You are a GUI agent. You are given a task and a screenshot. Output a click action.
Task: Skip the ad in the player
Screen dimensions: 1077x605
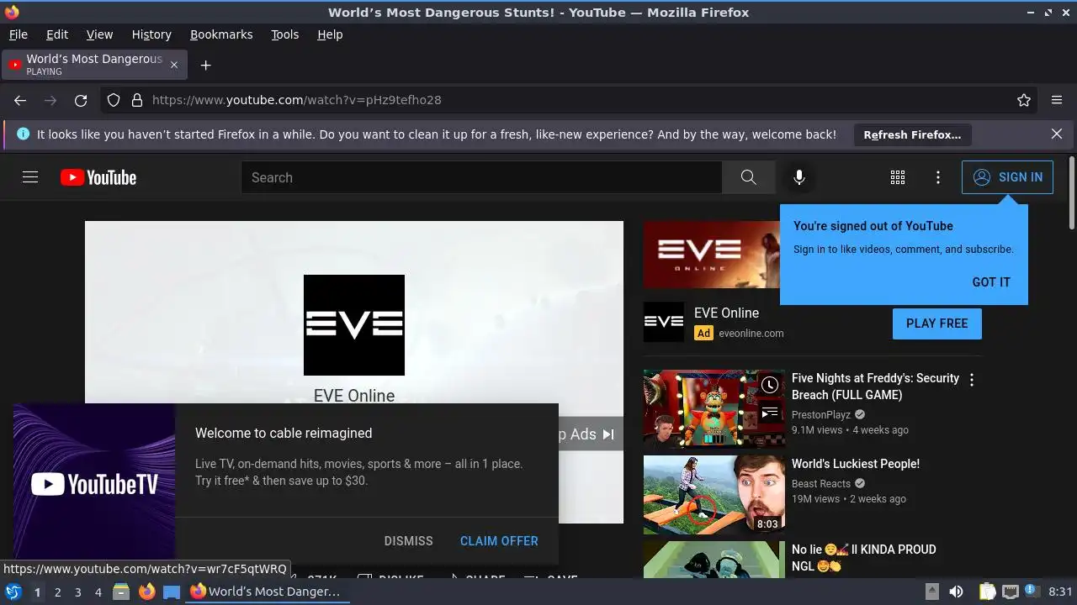click(591, 434)
